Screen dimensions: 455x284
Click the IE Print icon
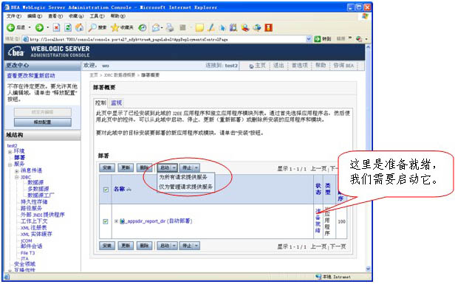point(170,27)
